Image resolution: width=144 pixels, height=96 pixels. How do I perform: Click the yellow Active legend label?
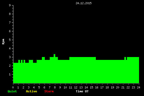click(x=31, y=91)
